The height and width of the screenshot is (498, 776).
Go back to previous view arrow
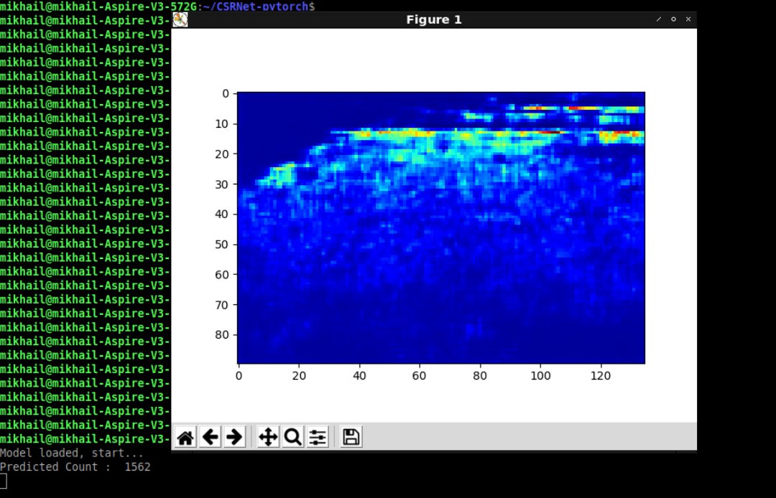(210, 436)
